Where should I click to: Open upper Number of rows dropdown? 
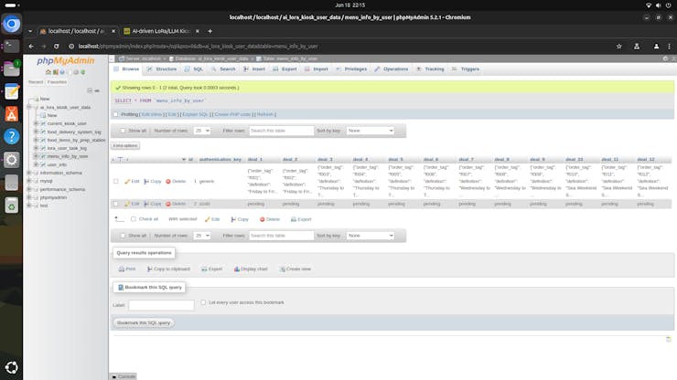pyautogui.click(x=201, y=131)
